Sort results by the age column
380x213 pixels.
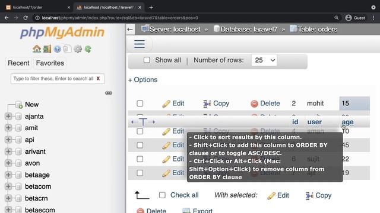coord(347,122)
